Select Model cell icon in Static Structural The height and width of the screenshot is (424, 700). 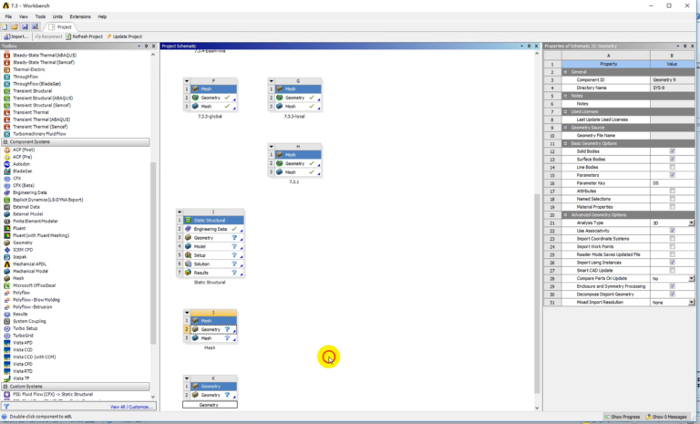click(188, 246)
